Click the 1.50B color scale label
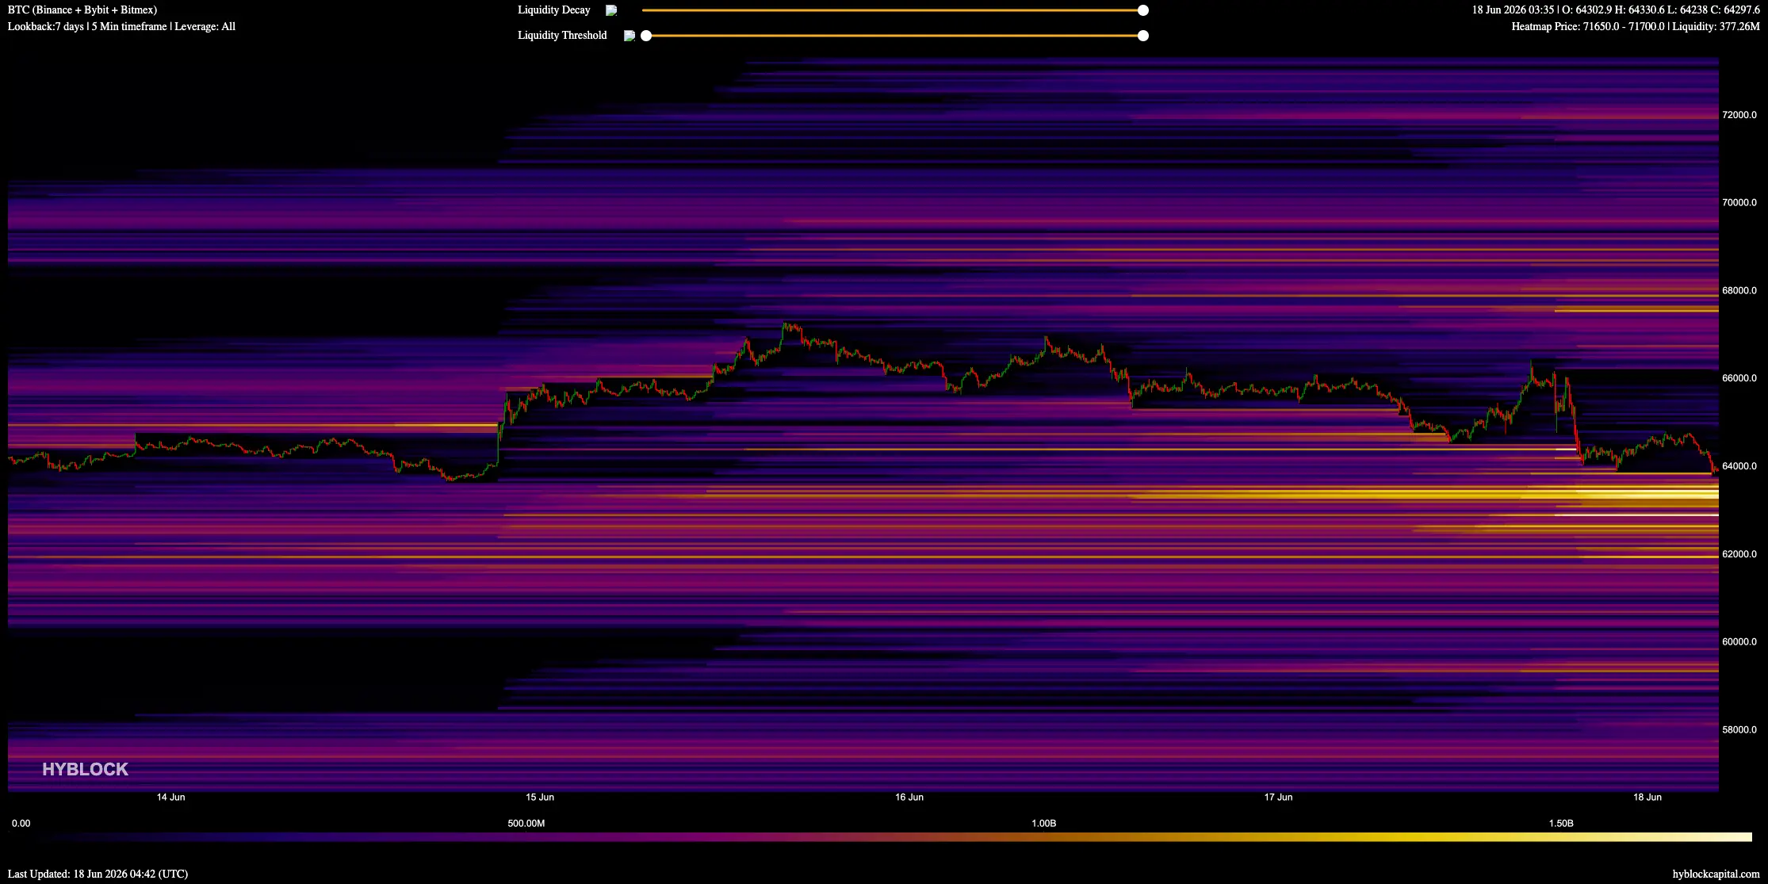Screen dimensions: 1768x884 click(1560, 824)
